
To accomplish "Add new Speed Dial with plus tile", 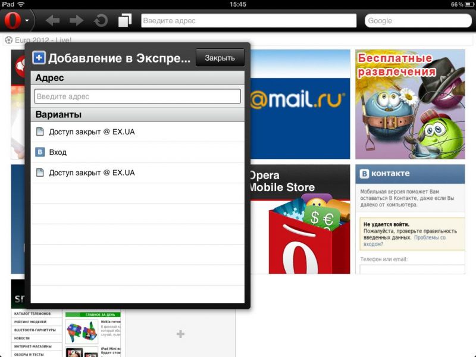I will click(180, 334).
